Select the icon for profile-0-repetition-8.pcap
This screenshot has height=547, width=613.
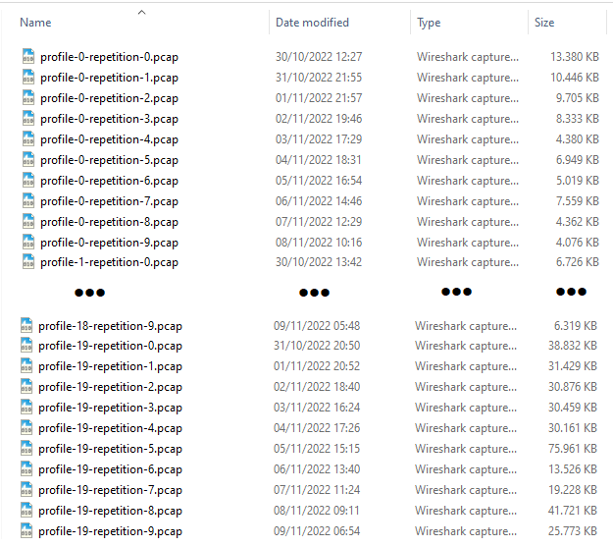point(28,221)
